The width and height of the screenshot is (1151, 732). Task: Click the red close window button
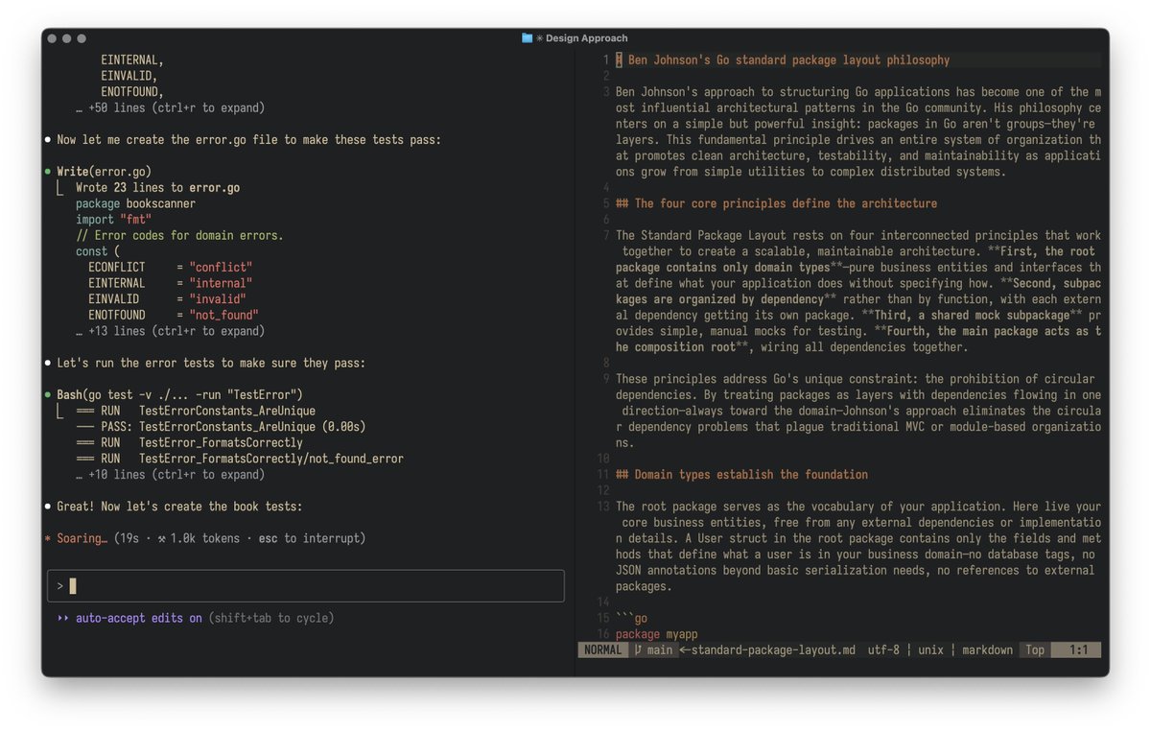point(53,38)
